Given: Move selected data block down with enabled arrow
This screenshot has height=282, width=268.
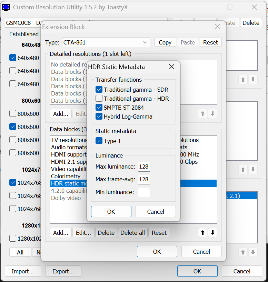Looking at the screenshot, I should tap(212, 233).
